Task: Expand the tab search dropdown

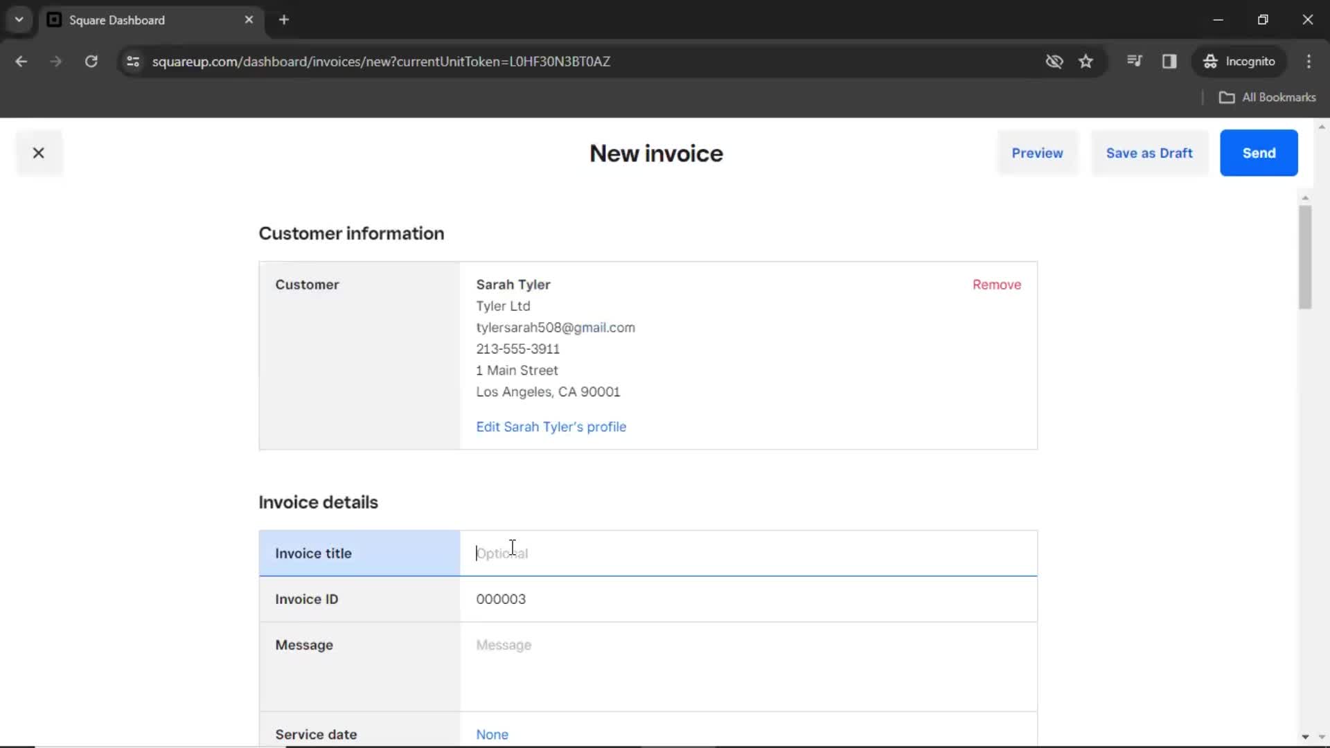Action: pyautogui.click(x=19, y=20)
